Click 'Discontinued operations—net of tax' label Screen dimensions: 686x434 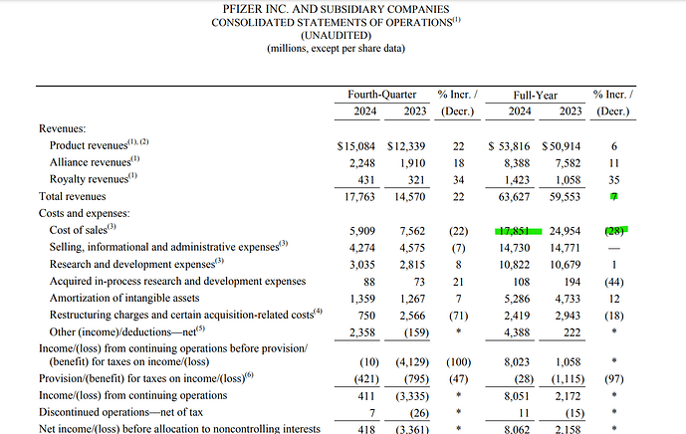click(120, 412)
